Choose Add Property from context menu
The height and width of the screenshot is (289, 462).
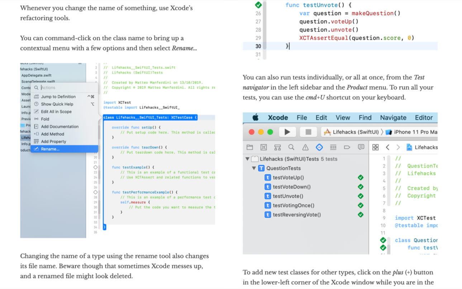pyautogui.click(x=65, y=142)
